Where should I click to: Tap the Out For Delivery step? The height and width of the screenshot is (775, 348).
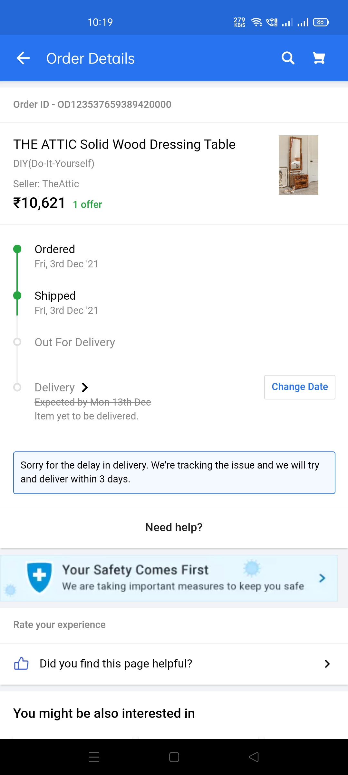(75, 342)
